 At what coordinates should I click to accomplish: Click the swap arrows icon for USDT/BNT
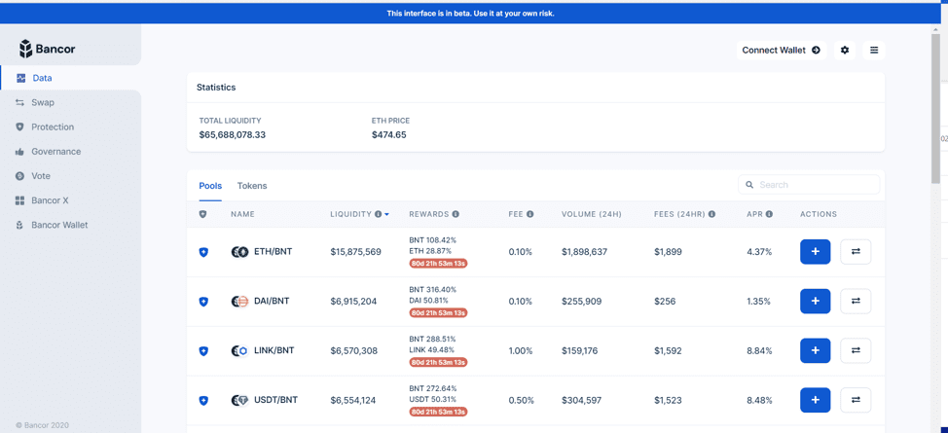tap(856, 400)
